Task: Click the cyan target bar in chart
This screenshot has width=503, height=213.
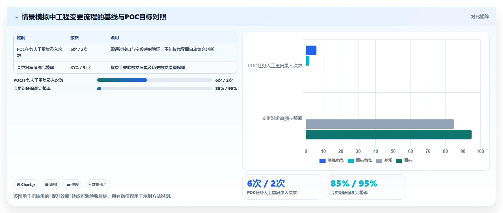Action: click(x=308, y=61)
